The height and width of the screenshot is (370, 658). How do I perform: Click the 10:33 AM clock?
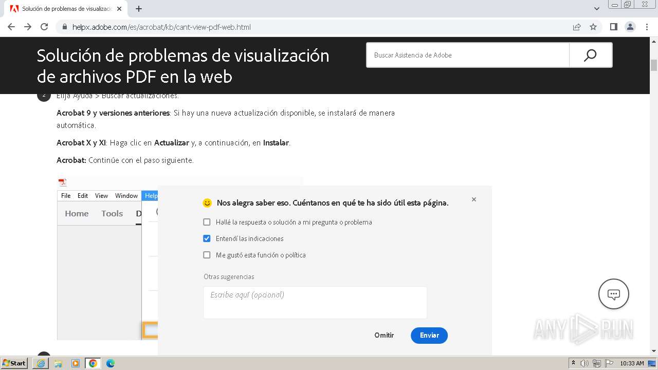tap(632, 363)
